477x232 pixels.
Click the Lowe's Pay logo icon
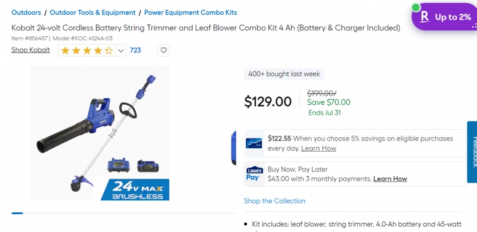point(255,174)
